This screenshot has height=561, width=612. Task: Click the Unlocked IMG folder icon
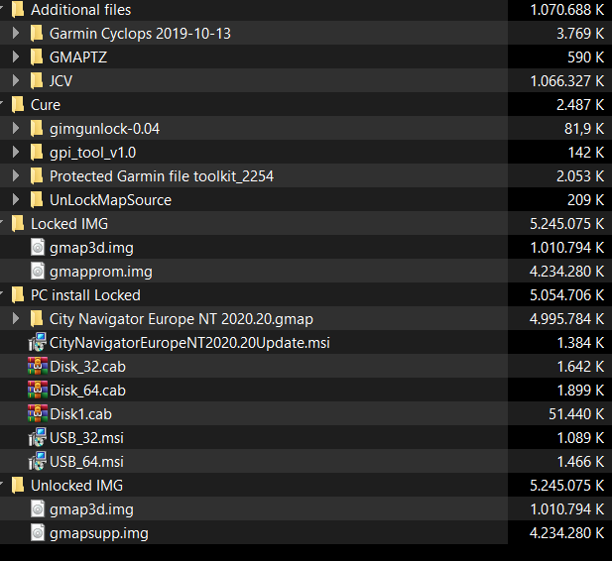coord(18,486)
